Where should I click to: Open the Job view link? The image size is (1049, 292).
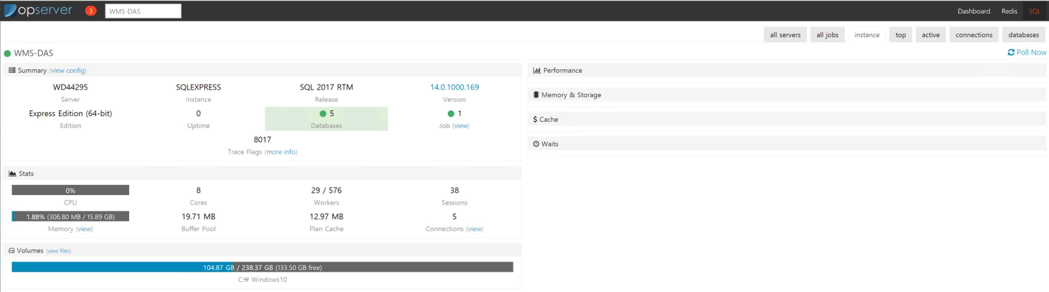click(x=461, y=126)
